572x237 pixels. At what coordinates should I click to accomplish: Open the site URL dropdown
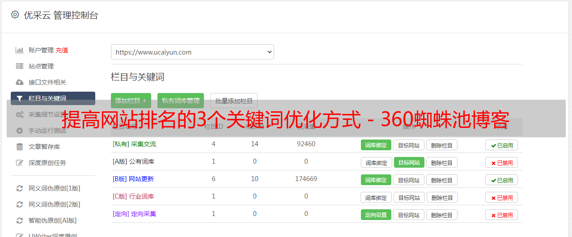[192, 52]
